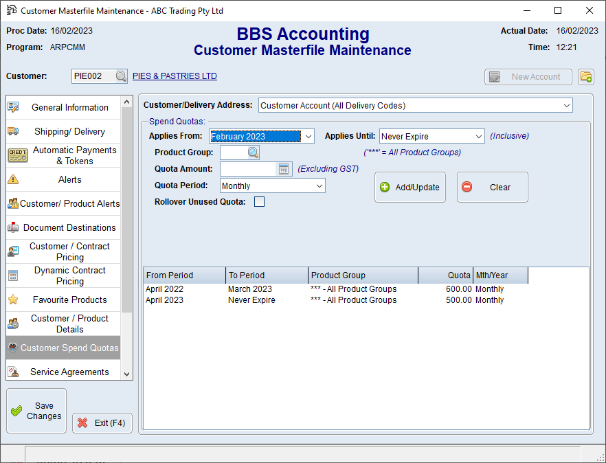Image resolution: width=606 pixels, height=463 pixels.
Task: Open the Quota Amount calculator icon
Action: [284, 169]
